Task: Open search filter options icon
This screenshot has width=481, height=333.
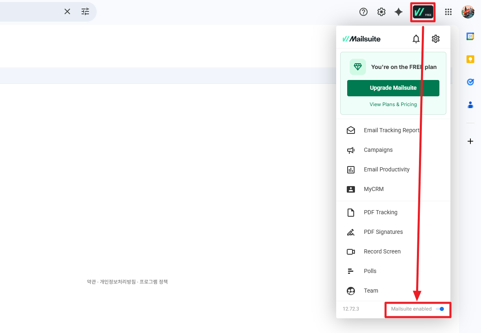Action: click(85, 12)
